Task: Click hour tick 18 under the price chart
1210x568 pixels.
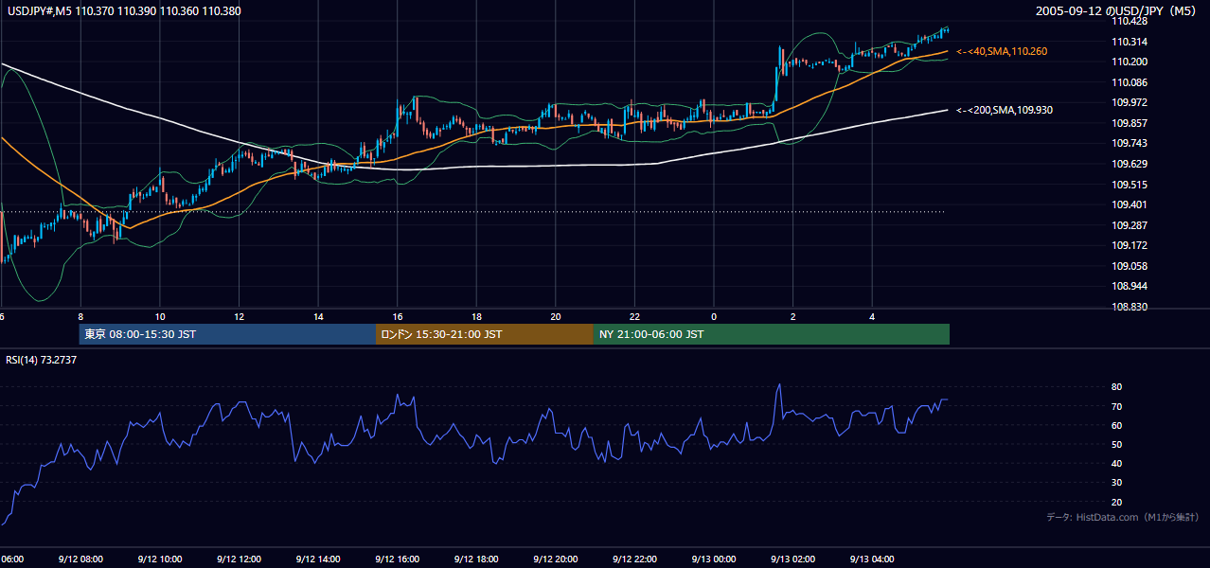Action: pyautogui.click(x=477, y=316)
